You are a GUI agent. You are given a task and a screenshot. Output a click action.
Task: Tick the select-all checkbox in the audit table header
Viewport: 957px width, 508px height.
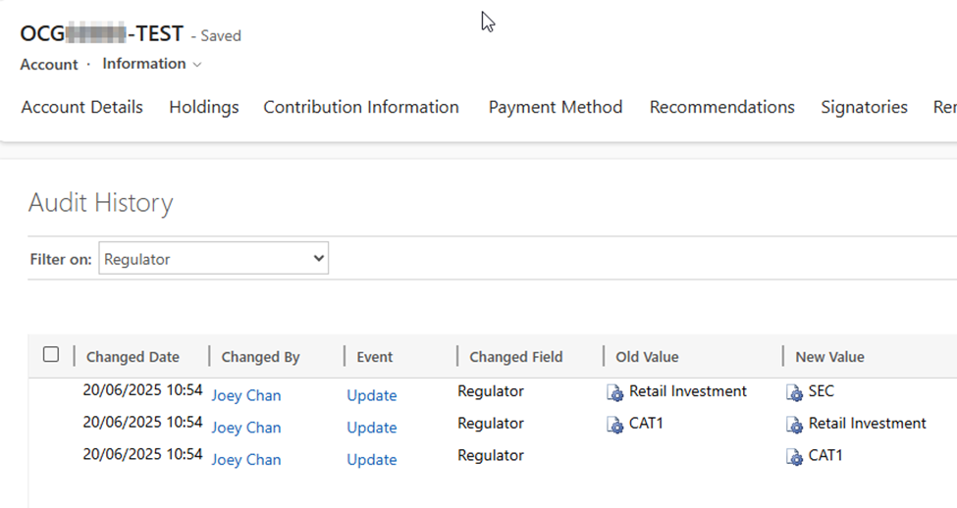point(51,355)
